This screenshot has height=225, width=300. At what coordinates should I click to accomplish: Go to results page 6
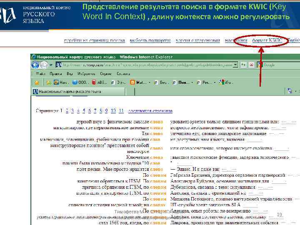pyautogui.click(x=89, y=110)
